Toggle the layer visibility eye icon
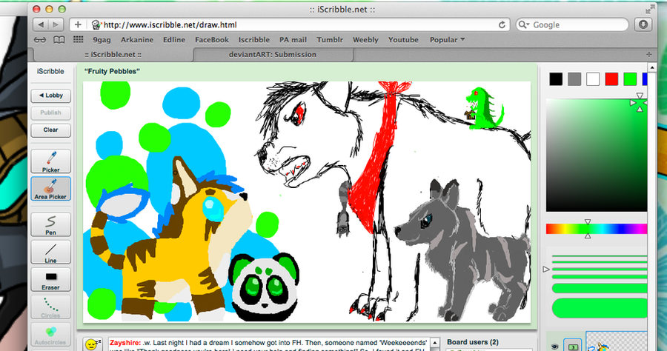 (554, 347)
